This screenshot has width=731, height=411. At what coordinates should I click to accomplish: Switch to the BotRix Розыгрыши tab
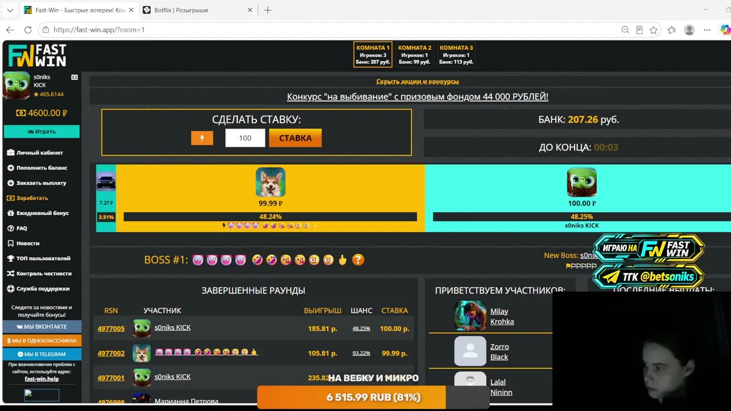[197, 10]
